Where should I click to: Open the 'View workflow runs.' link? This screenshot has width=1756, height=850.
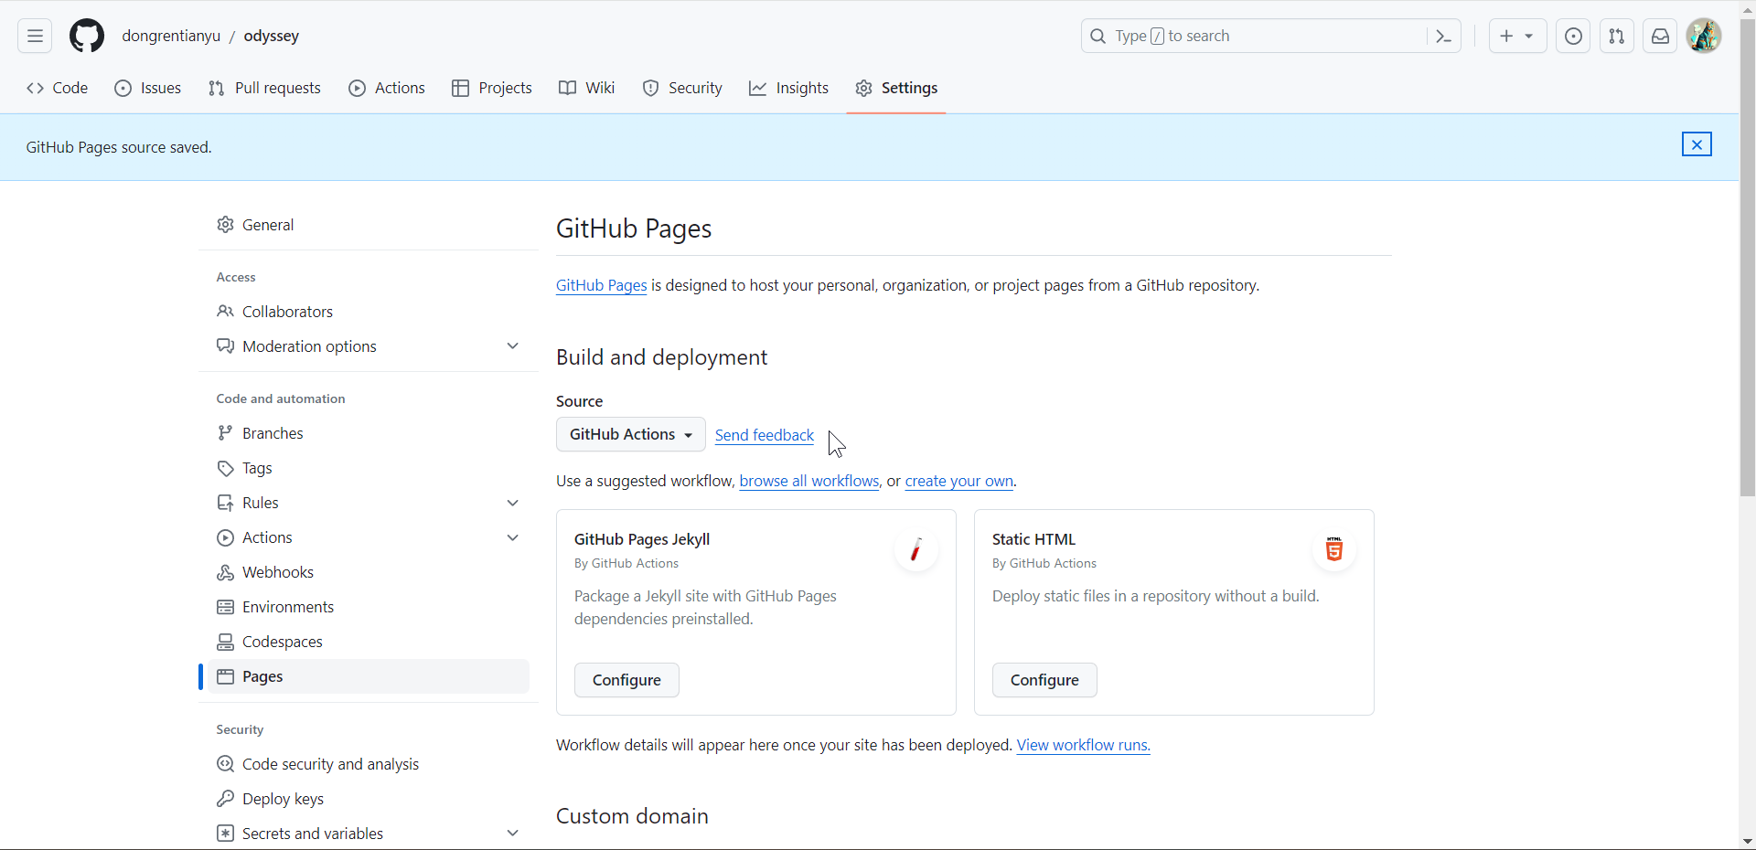(x=1084, y=745)
